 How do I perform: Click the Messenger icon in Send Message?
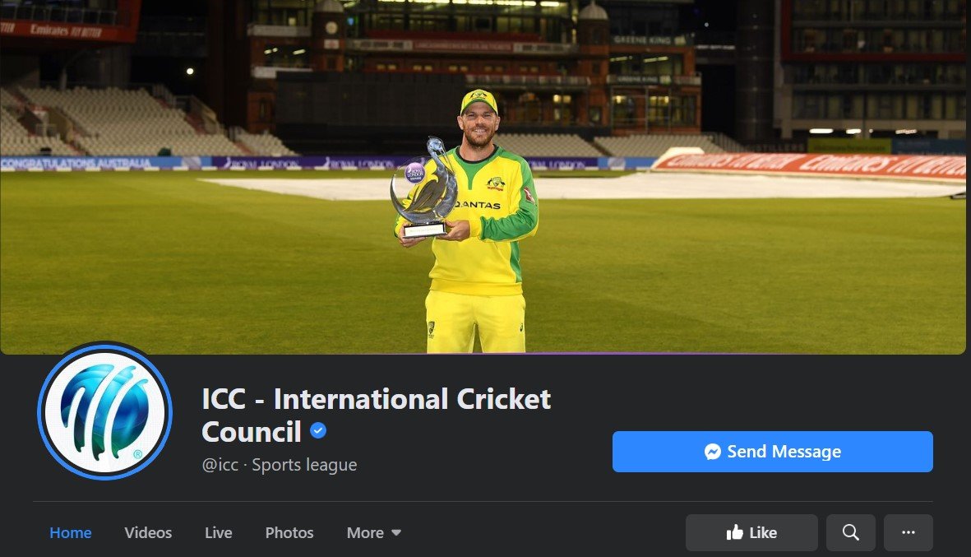pos(713,452)
